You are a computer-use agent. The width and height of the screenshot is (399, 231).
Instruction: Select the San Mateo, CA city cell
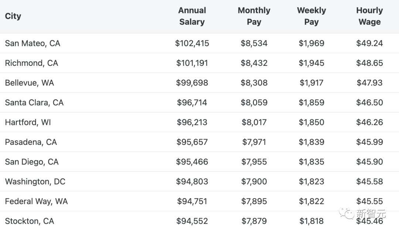pos(33,43)
